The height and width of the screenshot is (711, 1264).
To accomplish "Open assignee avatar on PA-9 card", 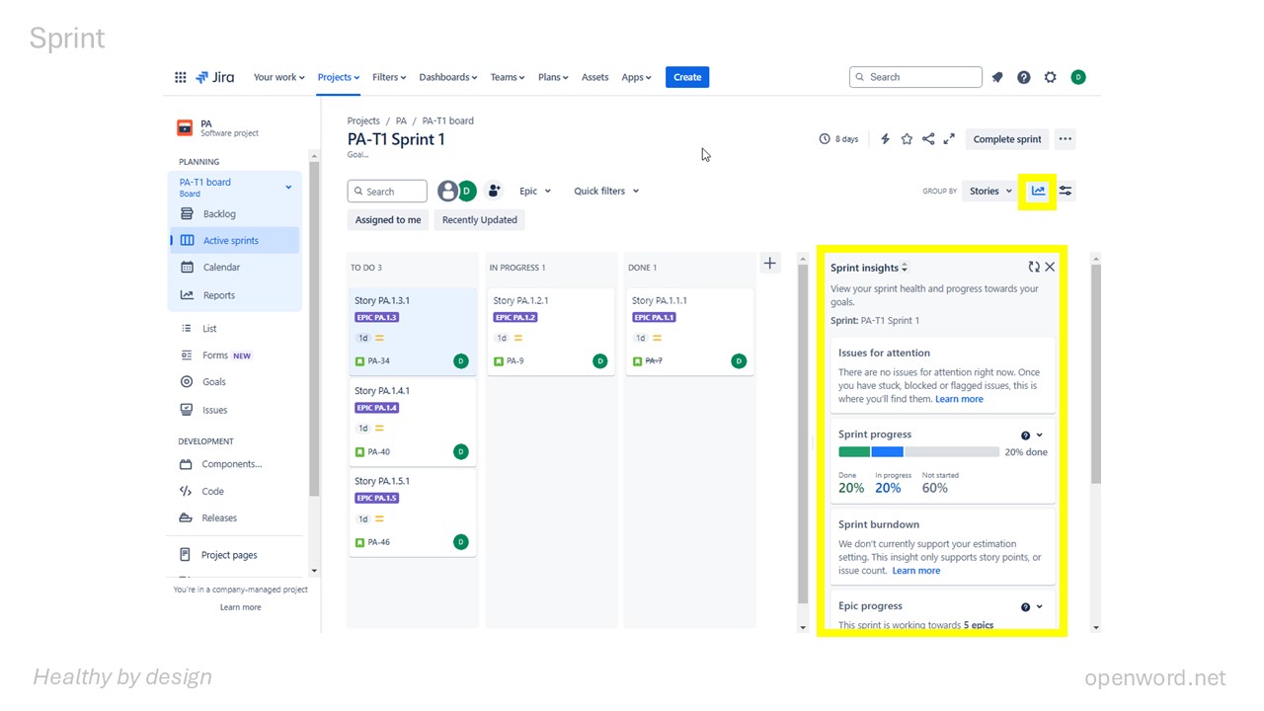I will (x=599, y=361).
